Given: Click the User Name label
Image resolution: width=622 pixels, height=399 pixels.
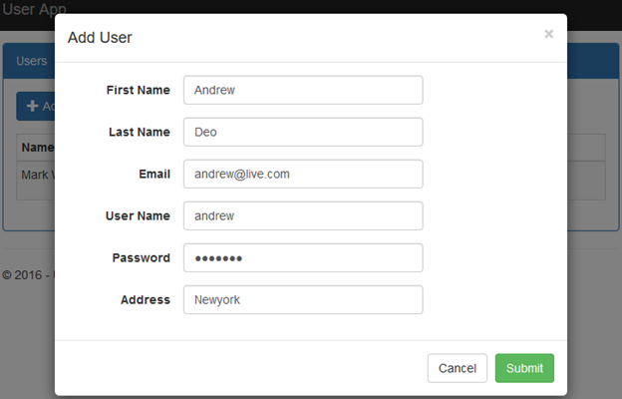Looking at the screenshot, I should [x=138, y=215].
